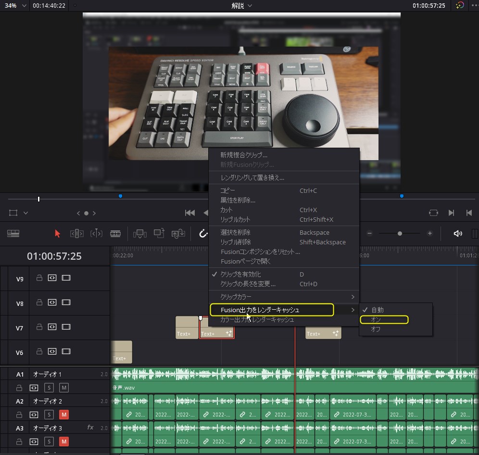The height and width of the screenshot is (455, 479).
Task: Lock the V9 video track
Action: [x=39, y=278]
